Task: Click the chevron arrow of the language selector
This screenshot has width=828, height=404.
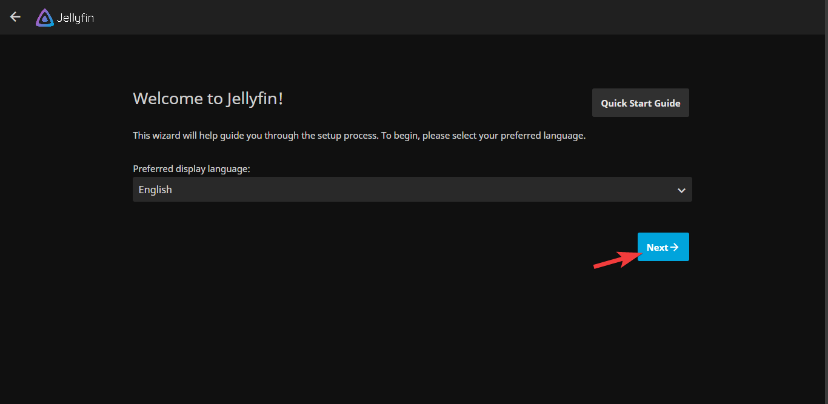Action: [x=681, y=190]
